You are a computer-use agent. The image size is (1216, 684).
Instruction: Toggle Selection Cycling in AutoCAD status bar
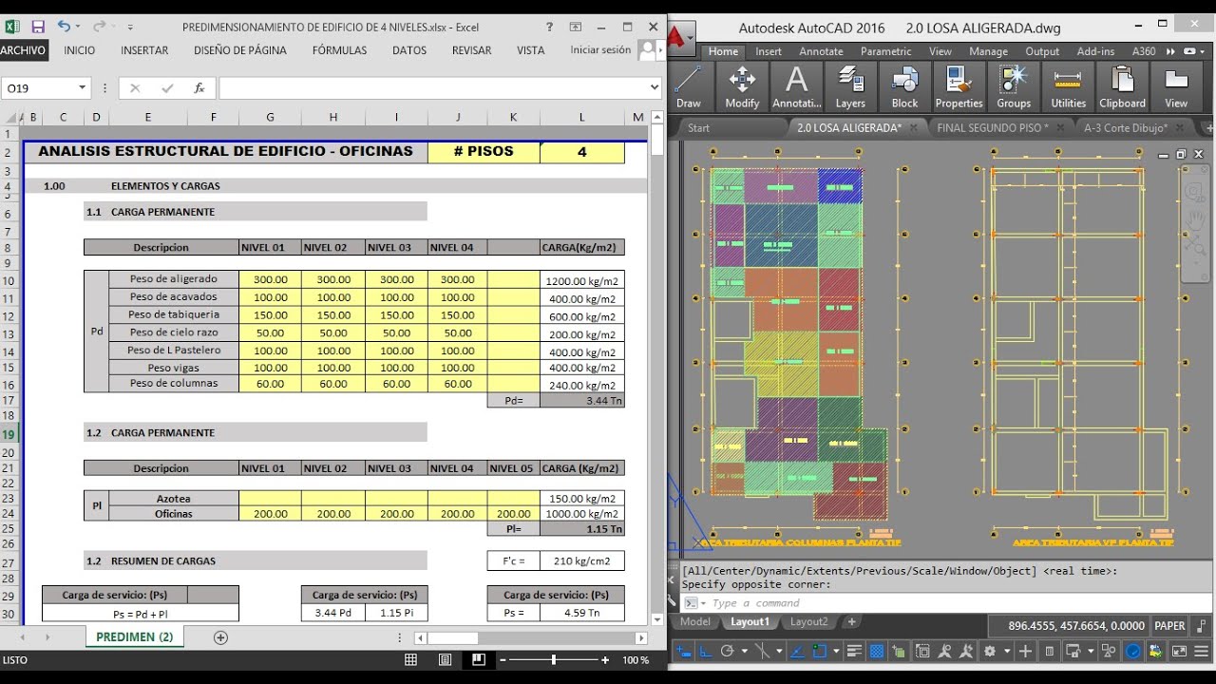coord(899,651)
